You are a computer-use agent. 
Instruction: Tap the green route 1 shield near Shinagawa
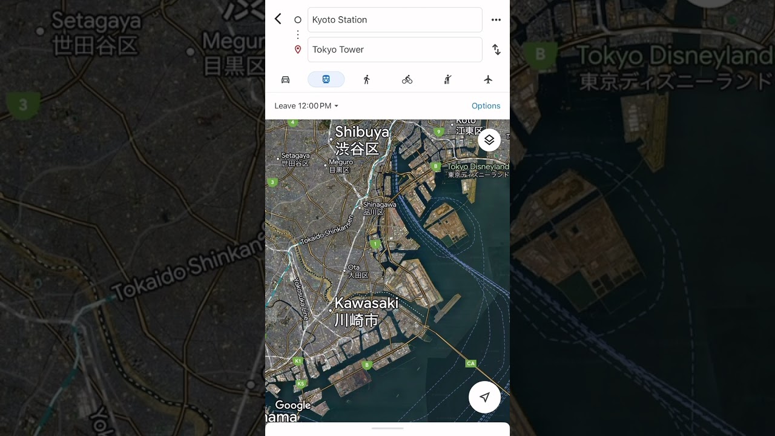[x=375, y=244]
